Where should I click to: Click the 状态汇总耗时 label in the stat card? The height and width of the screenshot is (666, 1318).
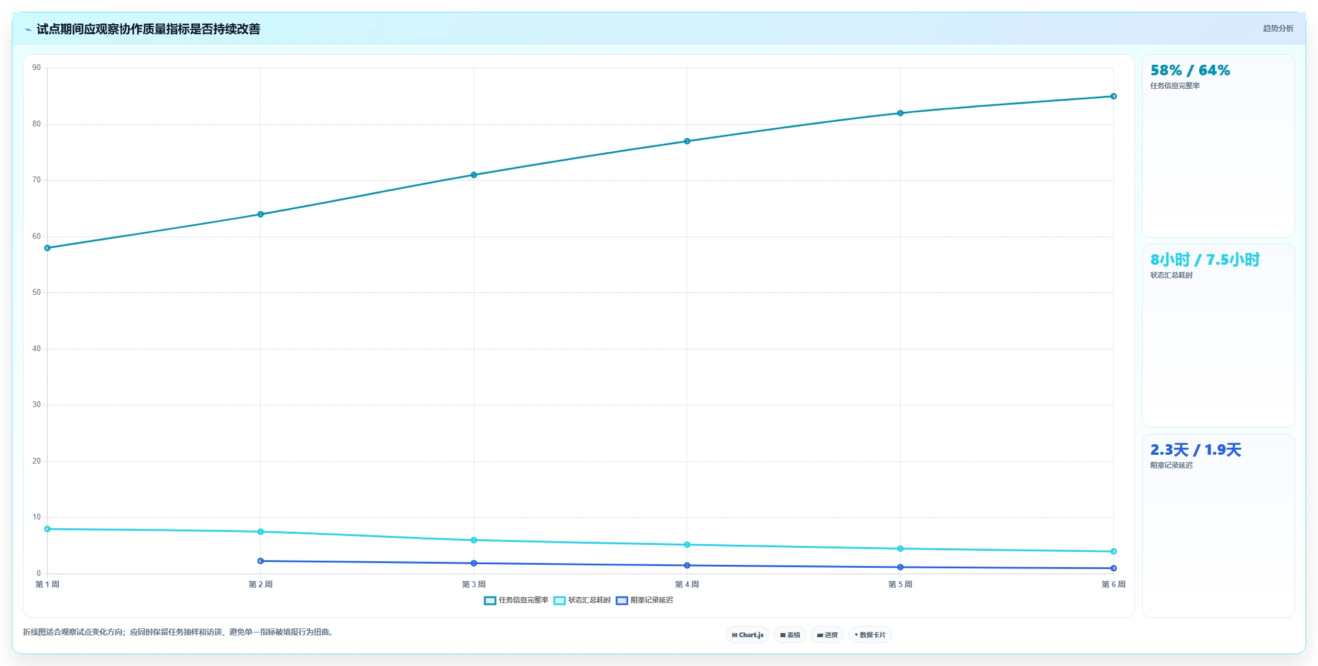(1171, 275)
